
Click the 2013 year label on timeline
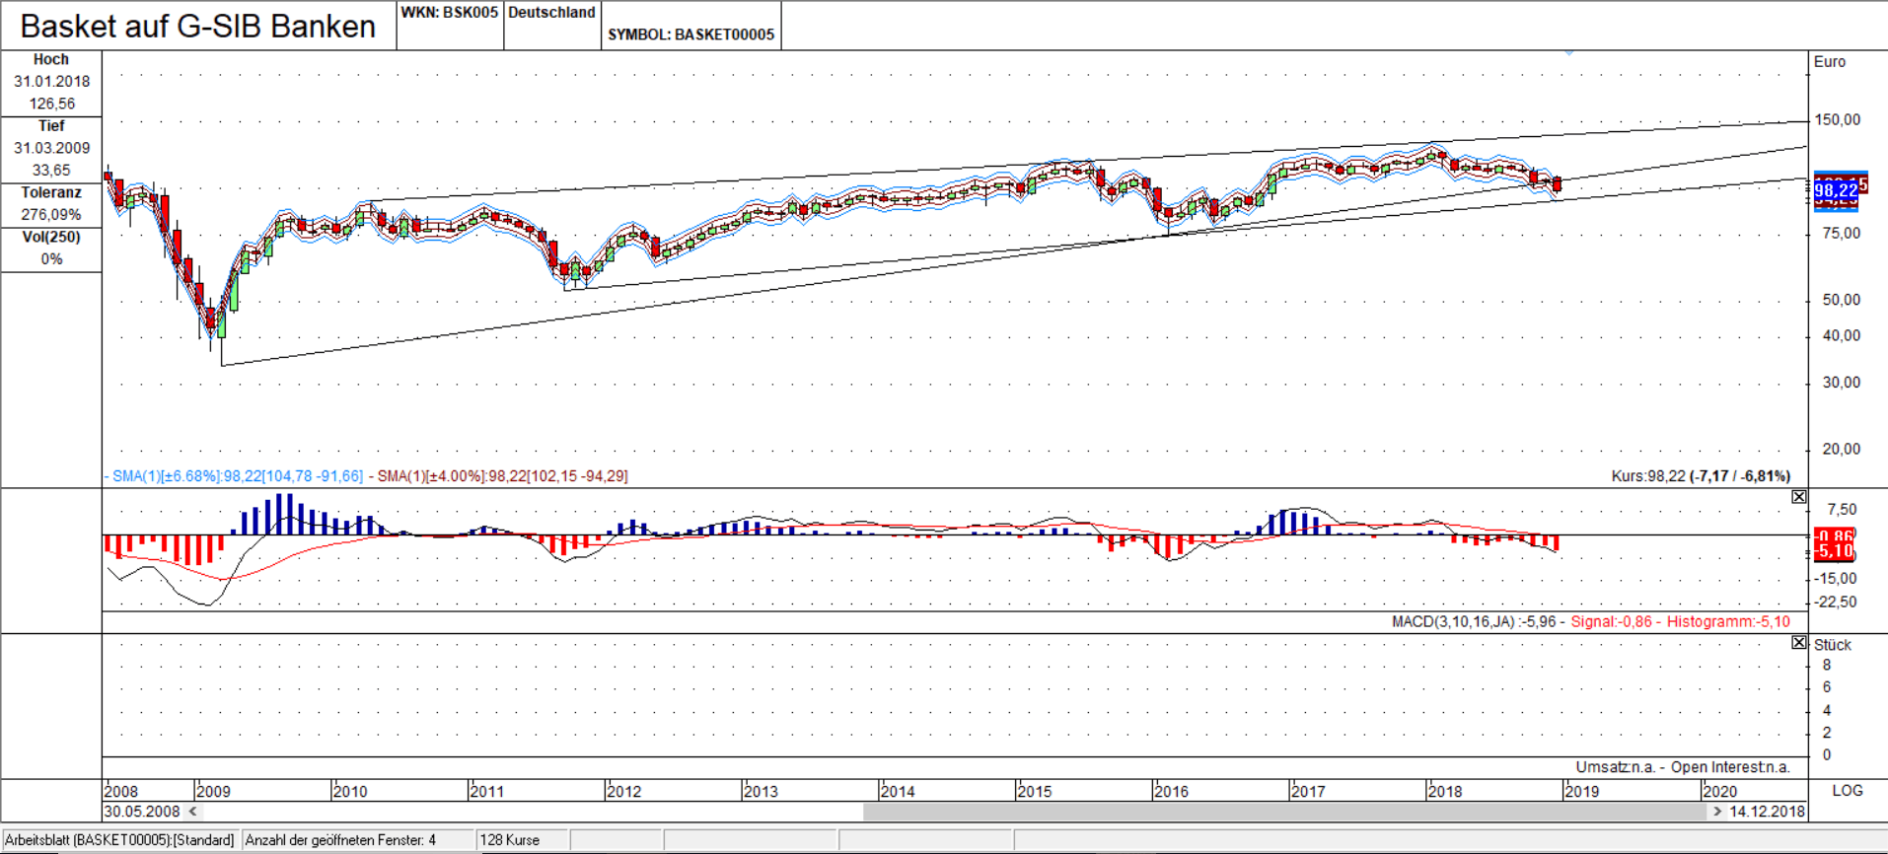click(761, 791)
